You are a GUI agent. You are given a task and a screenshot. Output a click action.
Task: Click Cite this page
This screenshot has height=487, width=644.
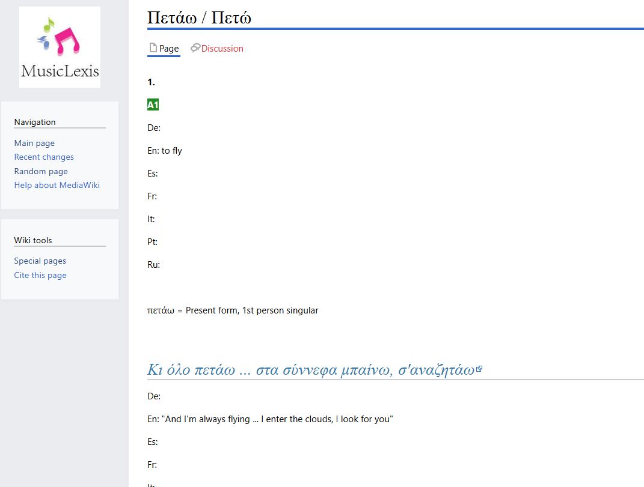[40, 275]
